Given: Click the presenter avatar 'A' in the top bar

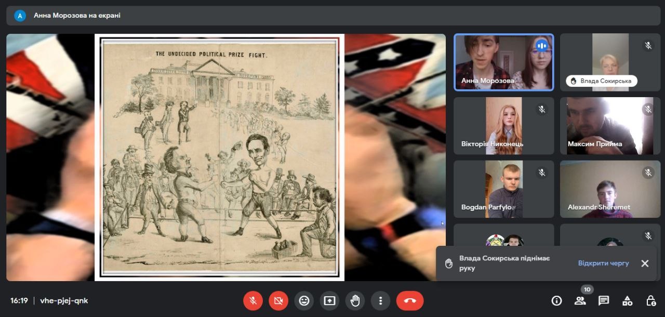Looking at the screenshot, I should point(20,16).
